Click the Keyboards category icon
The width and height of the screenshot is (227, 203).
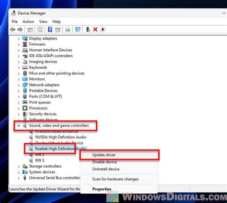pyautogui.click(x=25, y=67)
